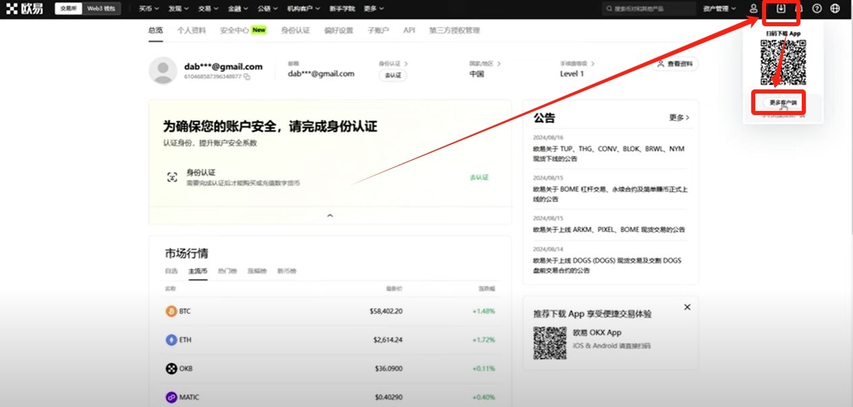Open the user profile icon in header
Viewport: 853px width, 407px height.
tap(754, 9)
